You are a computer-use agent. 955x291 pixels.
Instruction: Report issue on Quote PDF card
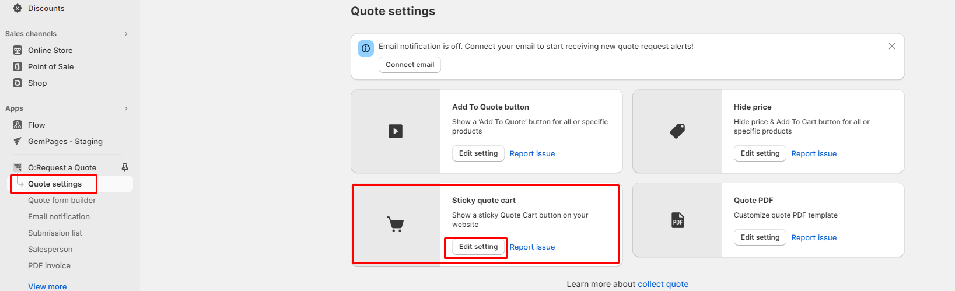814,238
